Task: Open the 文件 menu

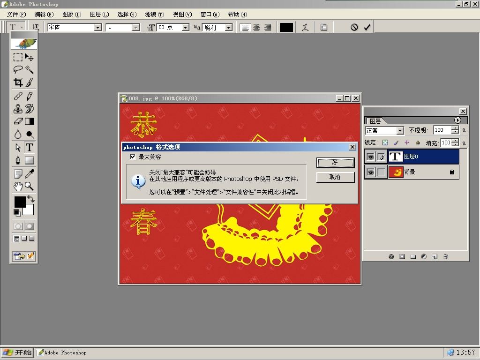Action: 16,15
